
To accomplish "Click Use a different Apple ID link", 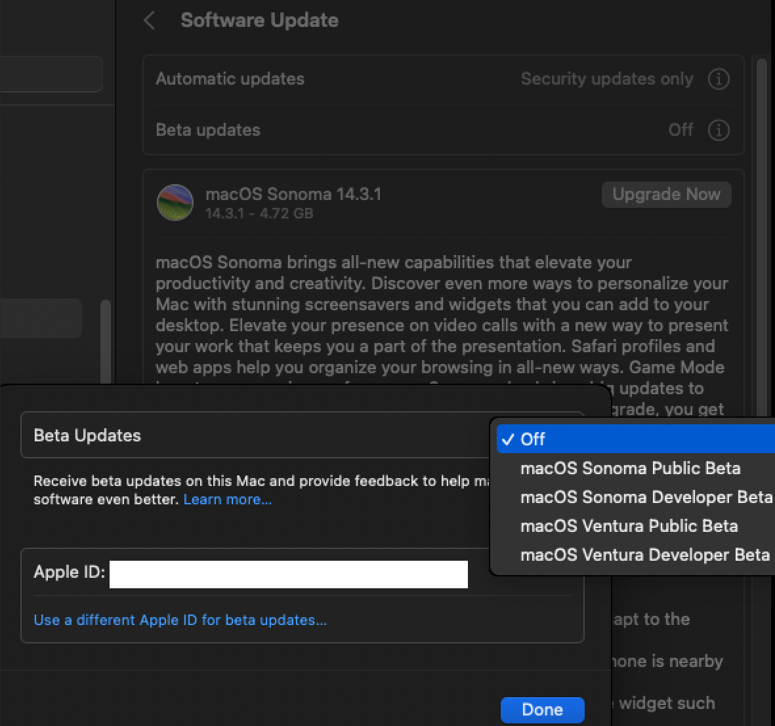I will [180, 620].
